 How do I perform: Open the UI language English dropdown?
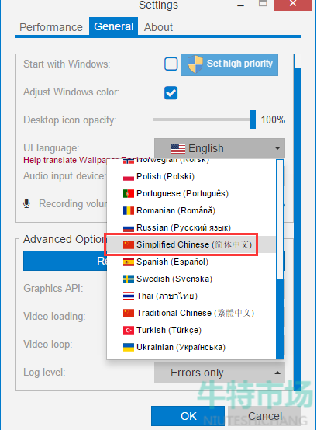pyautogui.click(x=219, y=148)
